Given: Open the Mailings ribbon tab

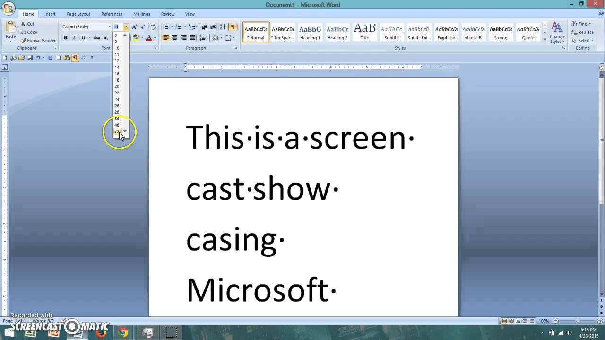Looking at the screenshot, I should [141, 14].
